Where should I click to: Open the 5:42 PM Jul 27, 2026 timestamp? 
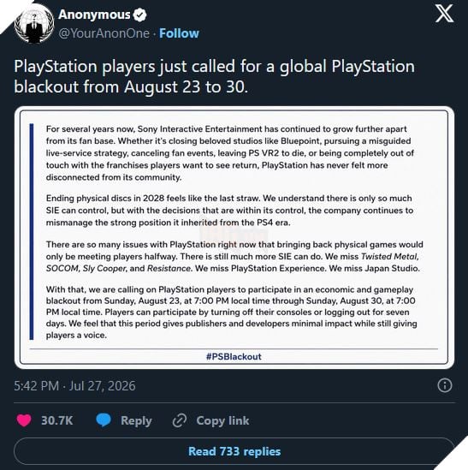pyautogui.click(x=75, y=386)
